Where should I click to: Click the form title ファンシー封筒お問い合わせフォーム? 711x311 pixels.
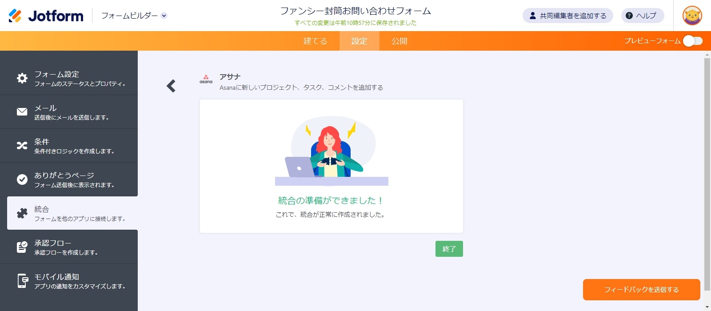tap(355, 11)
